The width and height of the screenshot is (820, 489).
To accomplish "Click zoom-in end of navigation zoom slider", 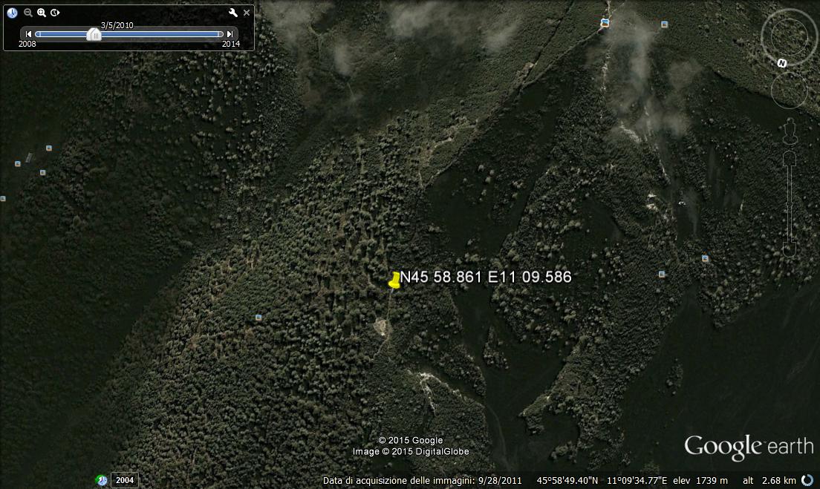I will click(x=790, y=159).
